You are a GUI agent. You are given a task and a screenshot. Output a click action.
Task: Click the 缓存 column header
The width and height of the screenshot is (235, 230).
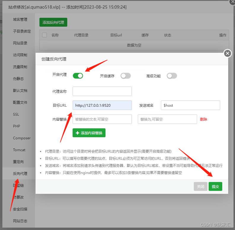(145, 35)
